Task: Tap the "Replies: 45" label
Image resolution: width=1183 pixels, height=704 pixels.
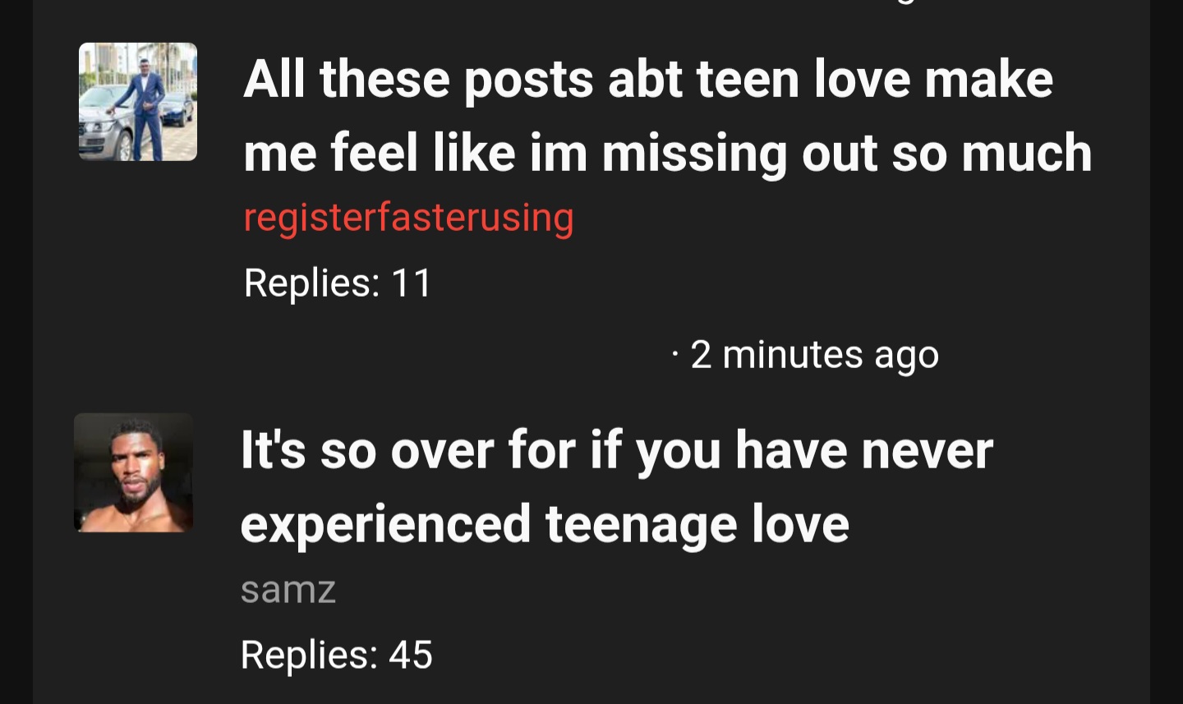Action: [x=337, y=655]
